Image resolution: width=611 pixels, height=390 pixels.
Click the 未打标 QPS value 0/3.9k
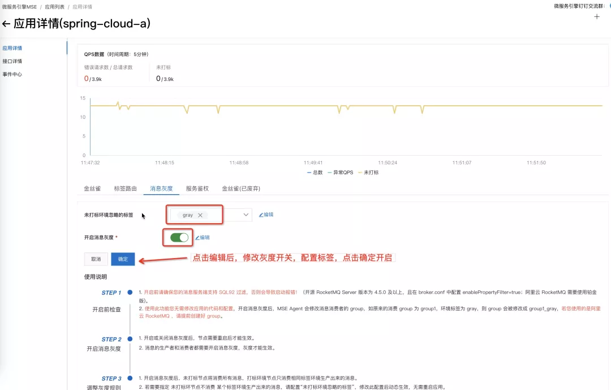point(165,79)
